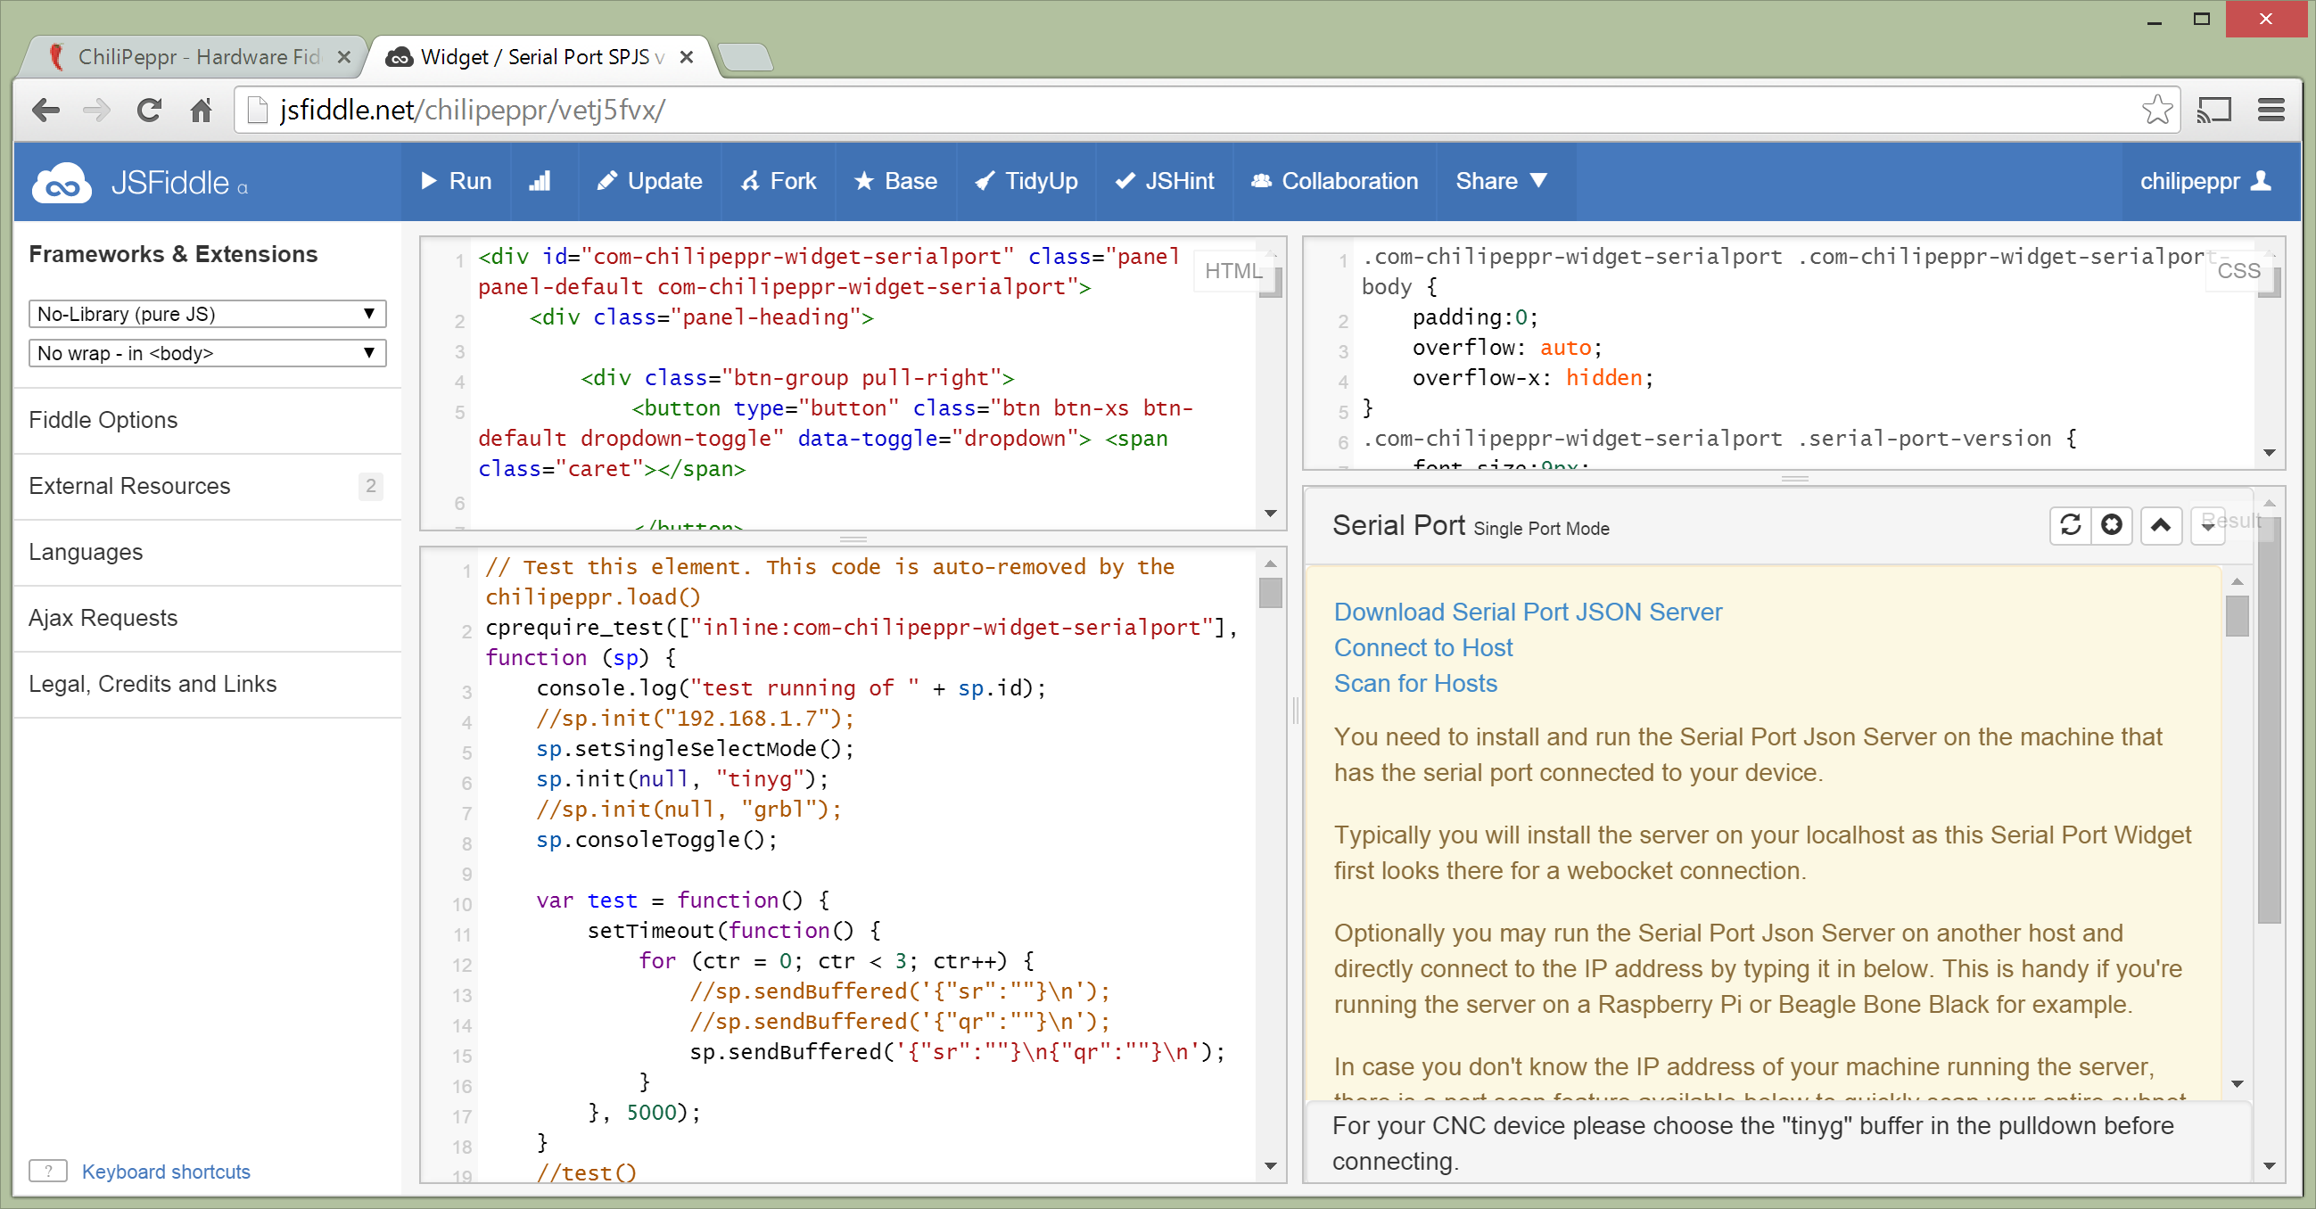Switch to the ChiliPeppr Hardware Fiddle tab
The height and width of the screenshot is (1209, 2316).
[x=198, y=57]
